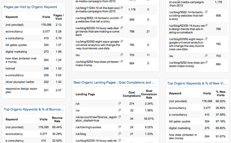The image size is (231, 143).
Task: Open Best Organic Landing Pages widget title
Action: click(115, 83)
